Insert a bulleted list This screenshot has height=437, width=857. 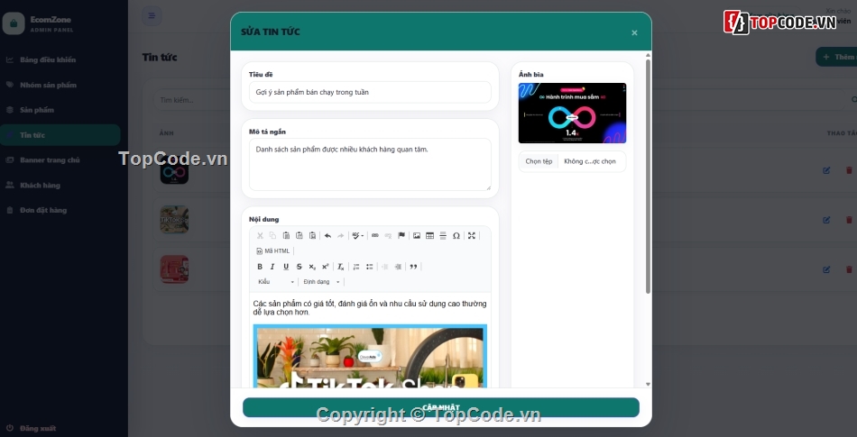click(369, 267)
